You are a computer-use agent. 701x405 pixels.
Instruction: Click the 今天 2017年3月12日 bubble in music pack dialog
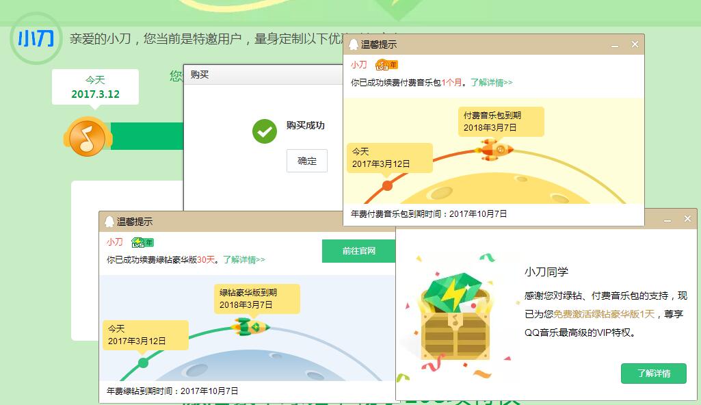point(390,158)
